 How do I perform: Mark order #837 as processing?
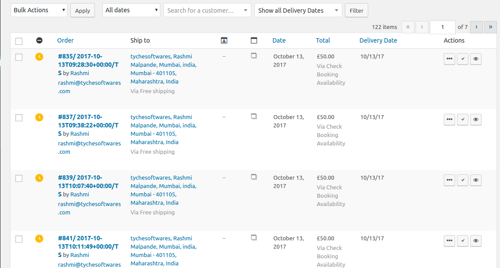449,120
